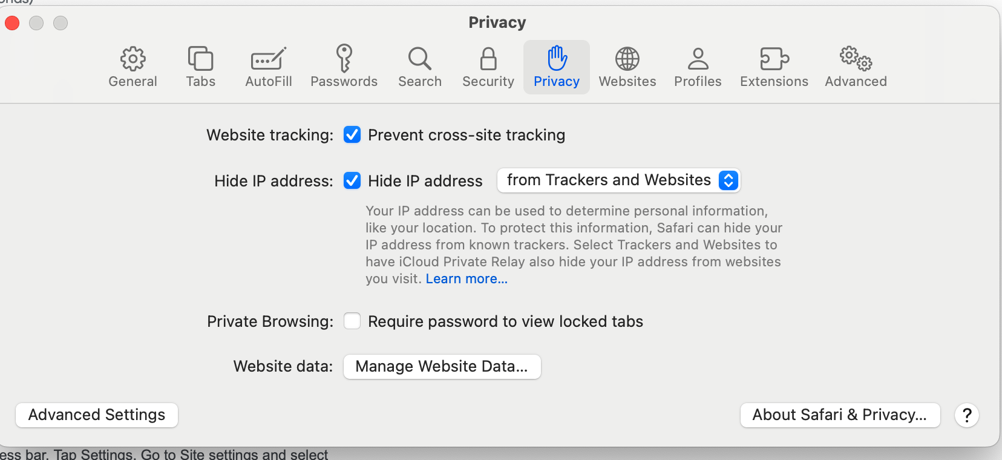Select the Tabs settings icon

point(200,67)
